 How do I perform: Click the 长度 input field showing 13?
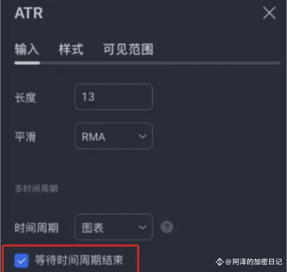pyautogui.click(x=113, y=97)
